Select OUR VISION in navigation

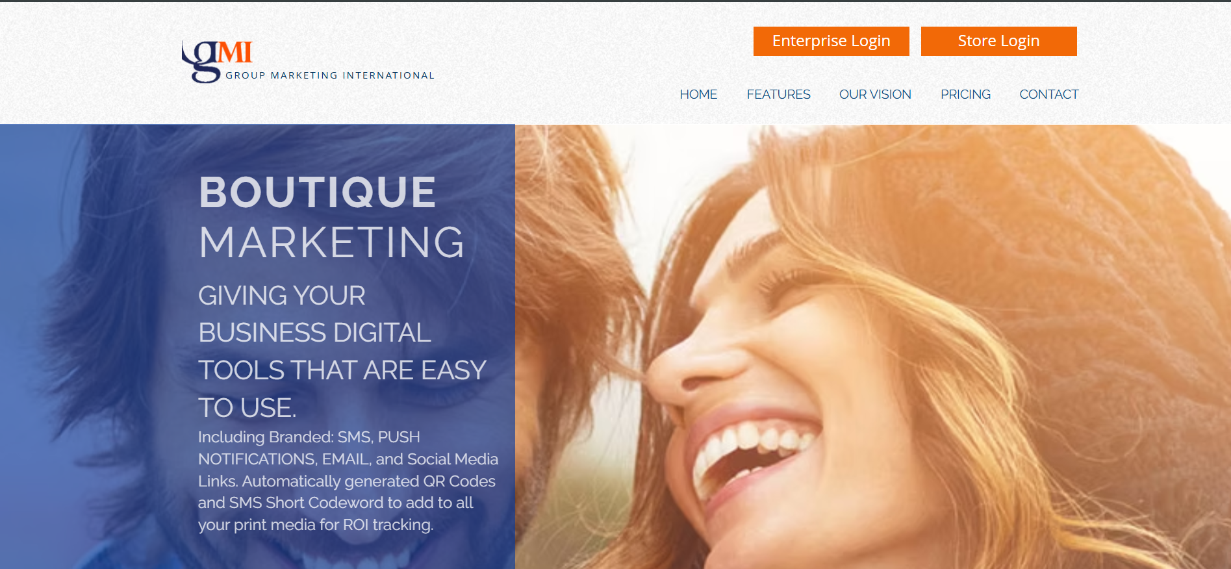coord(875,94)
